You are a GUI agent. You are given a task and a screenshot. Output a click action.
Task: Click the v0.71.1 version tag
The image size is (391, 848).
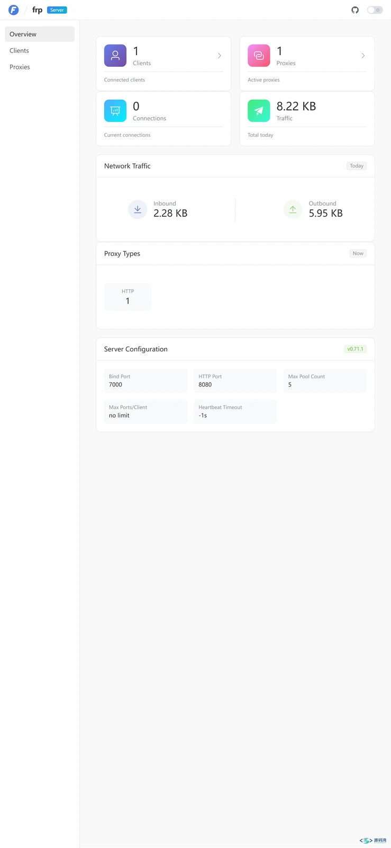(x=355, y=349)
